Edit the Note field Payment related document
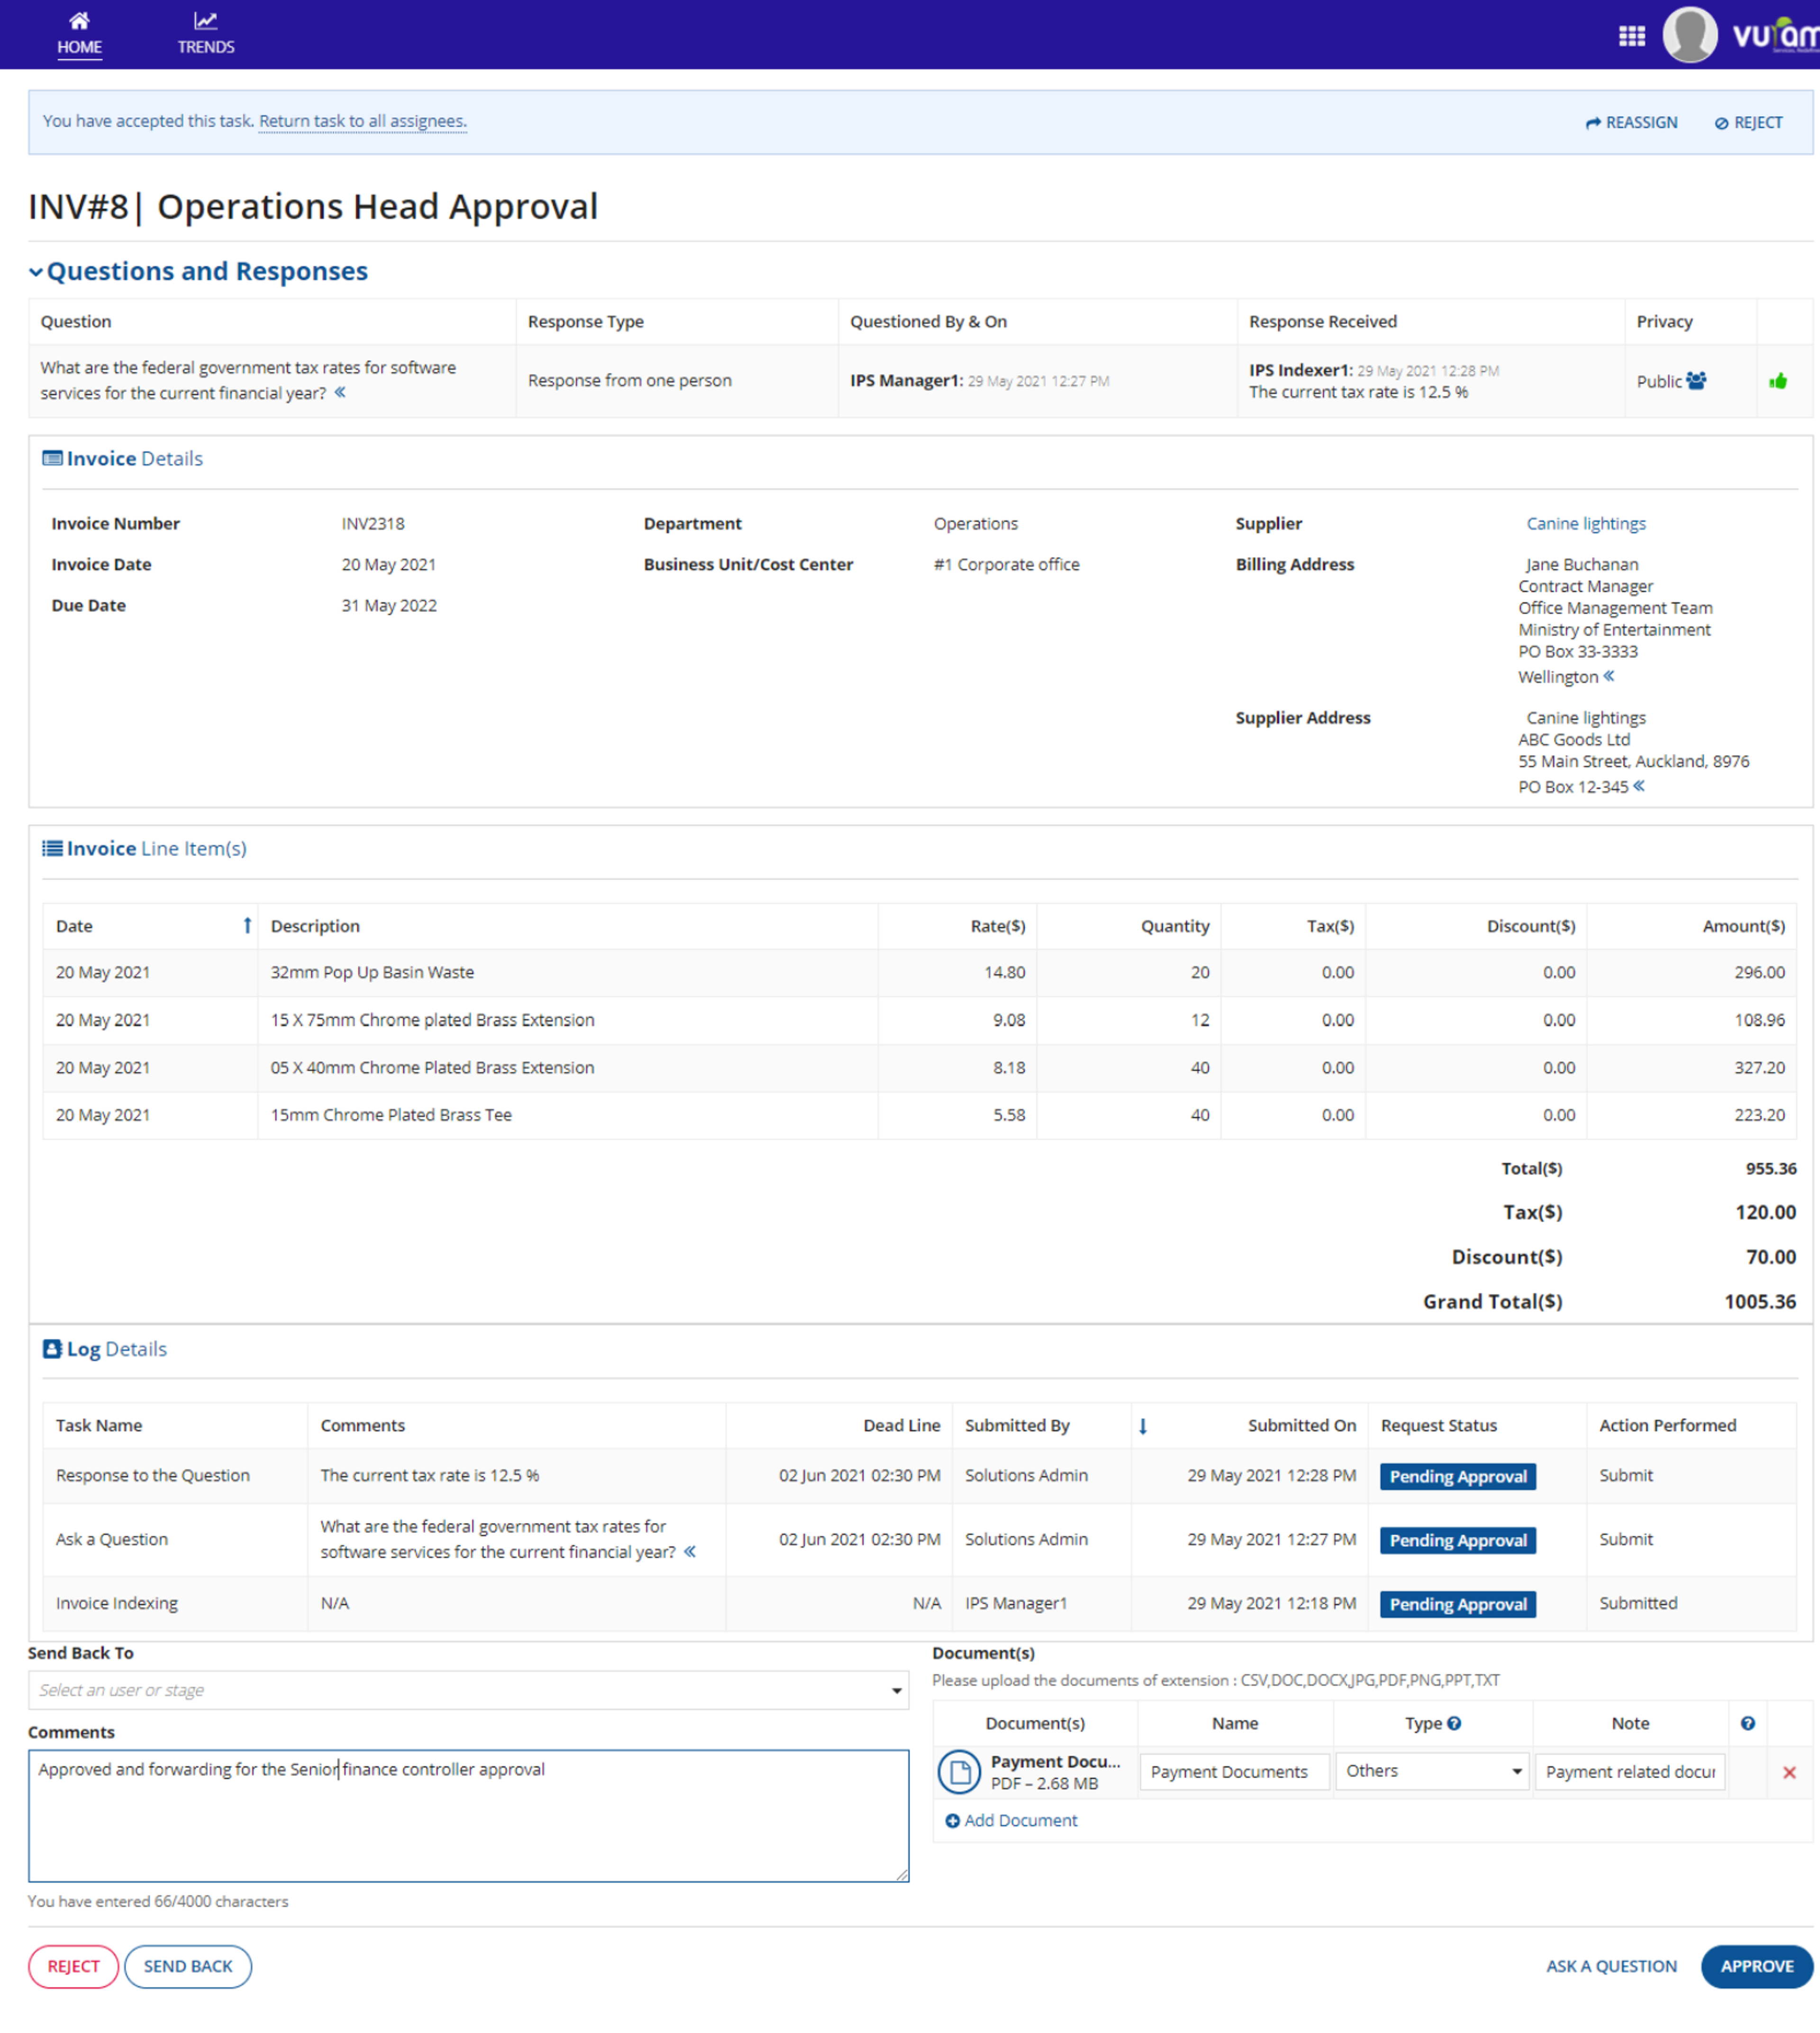 (x=1630, y=1772)
